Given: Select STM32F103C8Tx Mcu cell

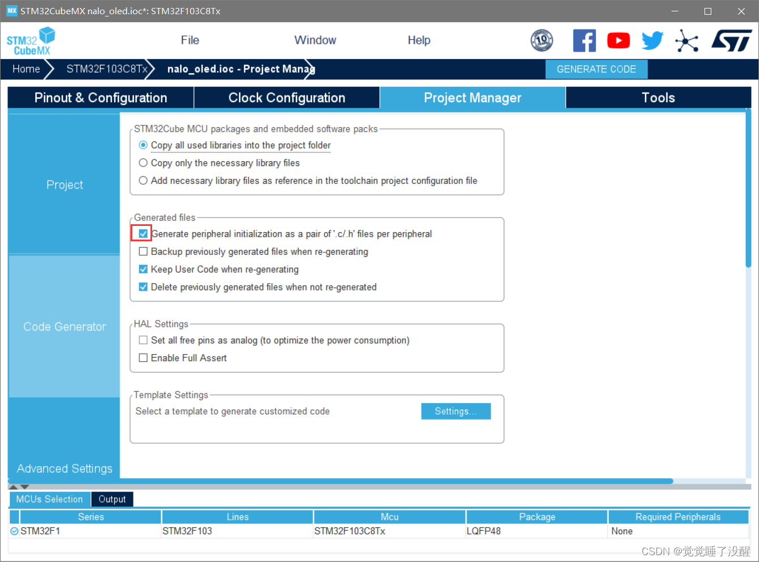Looking at the screenshot, I should click(389, 531).
